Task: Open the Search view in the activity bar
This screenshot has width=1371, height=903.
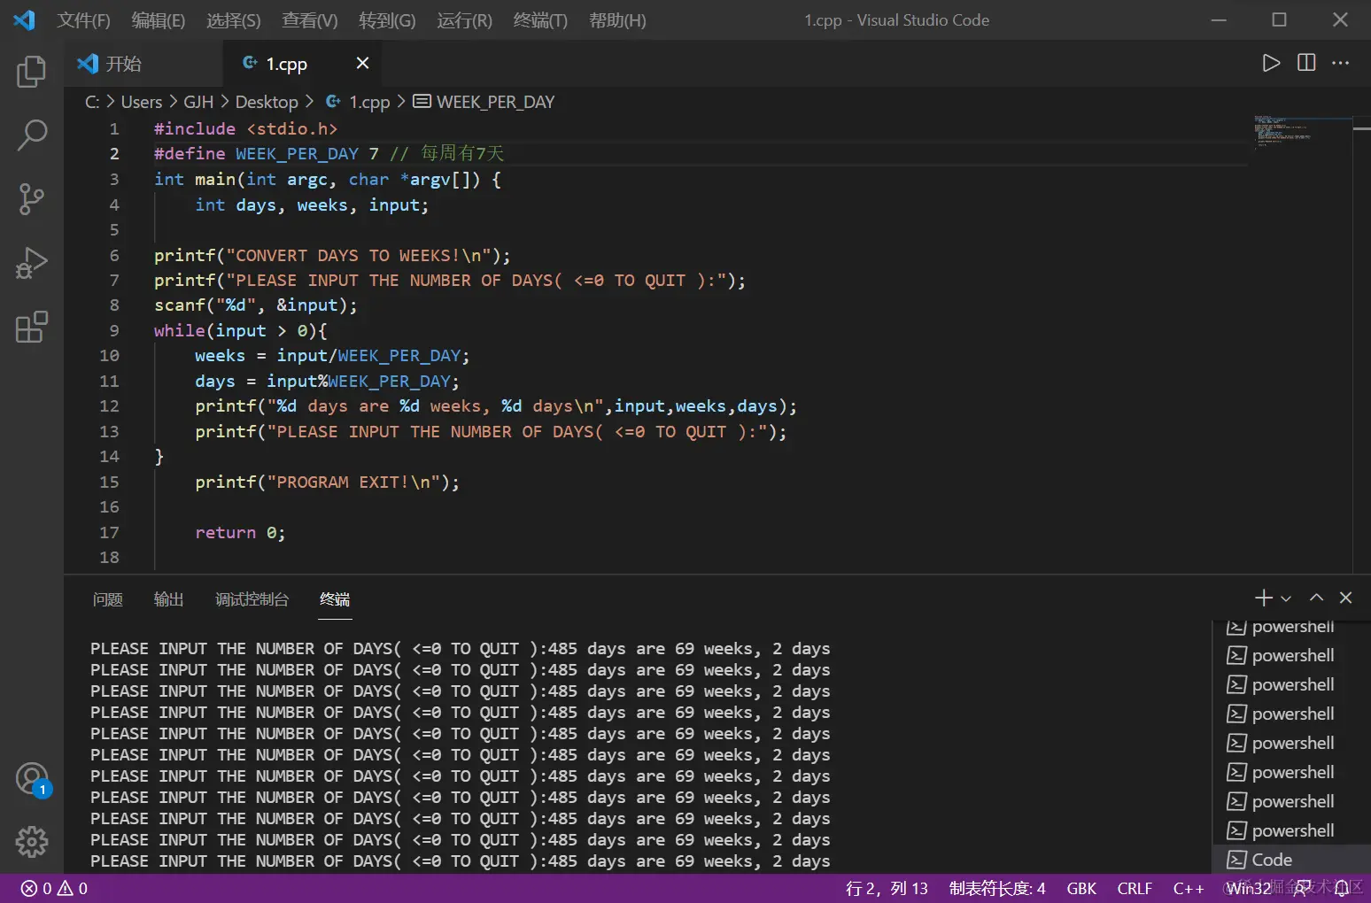Action: (x=32, y=135)
